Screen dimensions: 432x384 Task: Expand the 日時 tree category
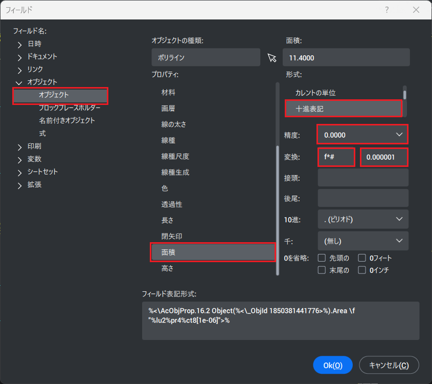click(x=19, y=45)
